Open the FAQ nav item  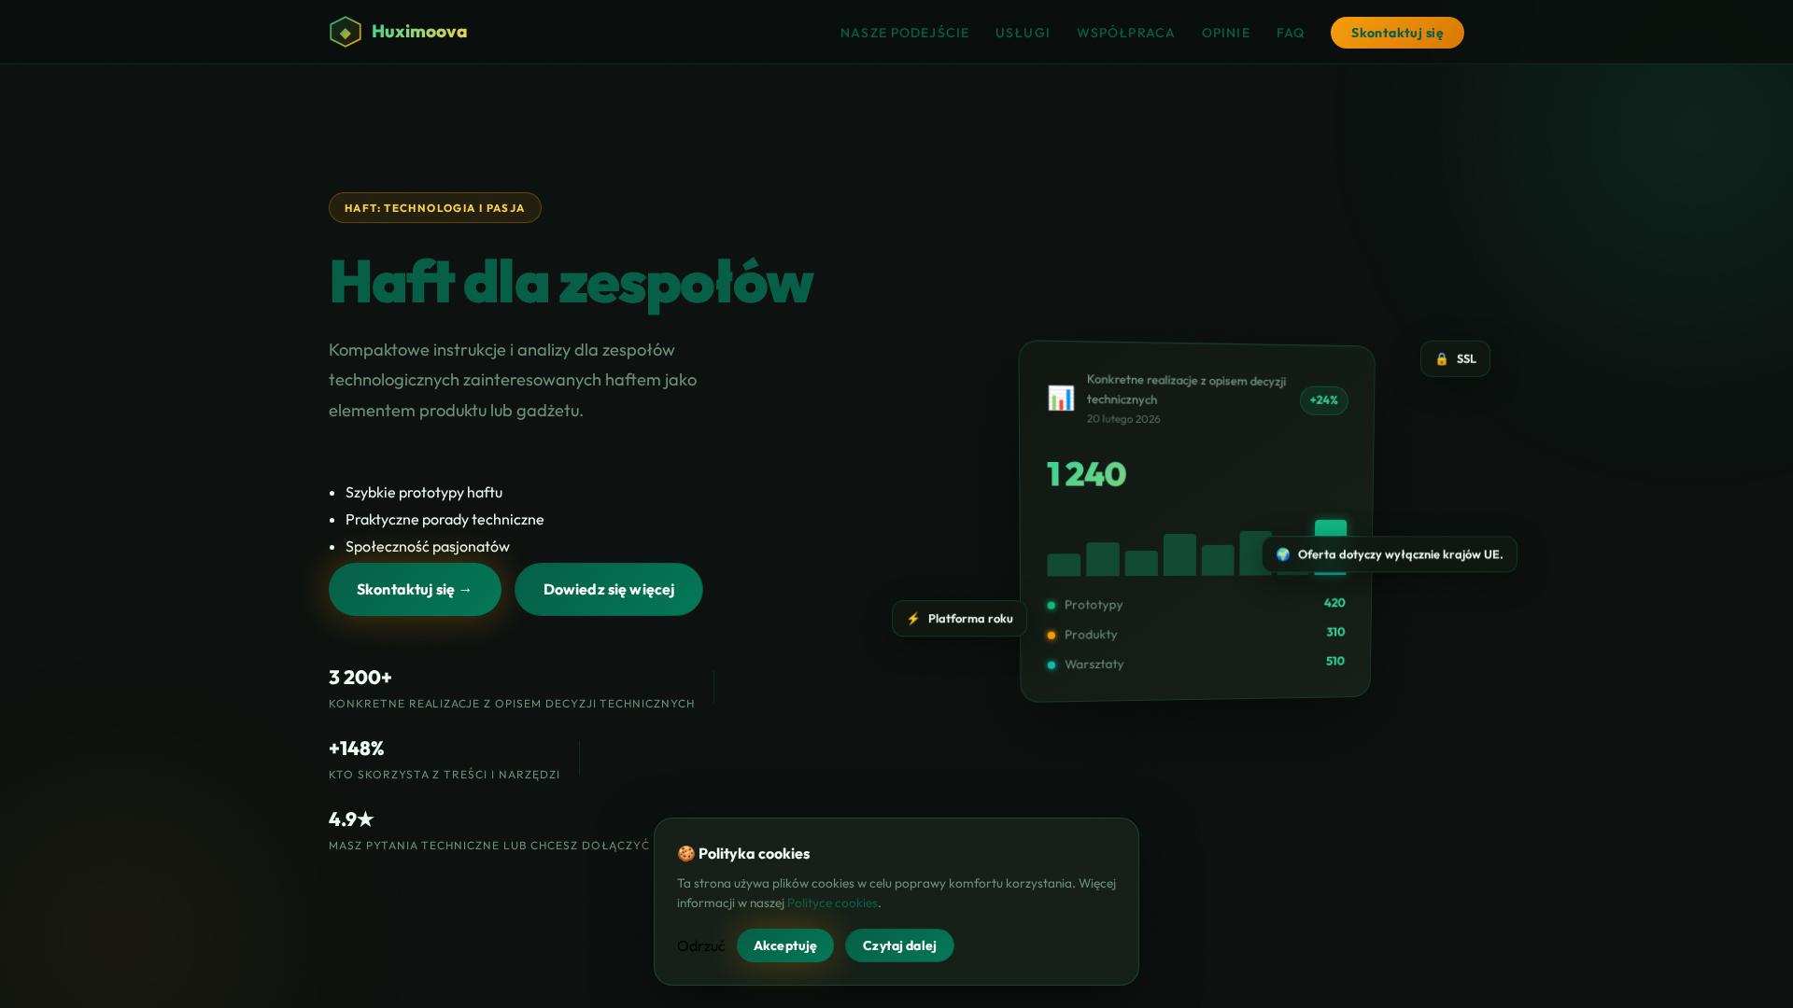(1290, 33)
